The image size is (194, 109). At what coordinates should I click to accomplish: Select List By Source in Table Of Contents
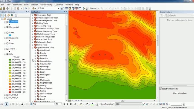tap(5, 15)
